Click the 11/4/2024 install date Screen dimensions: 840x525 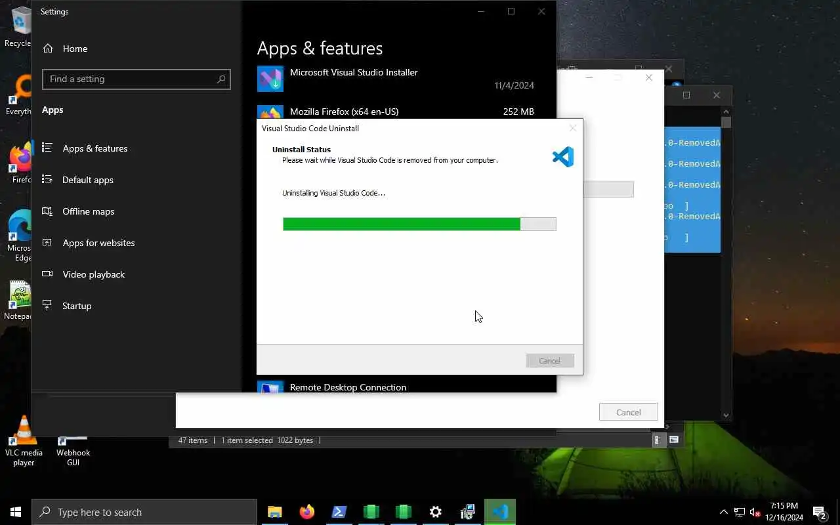click(514, 85)
